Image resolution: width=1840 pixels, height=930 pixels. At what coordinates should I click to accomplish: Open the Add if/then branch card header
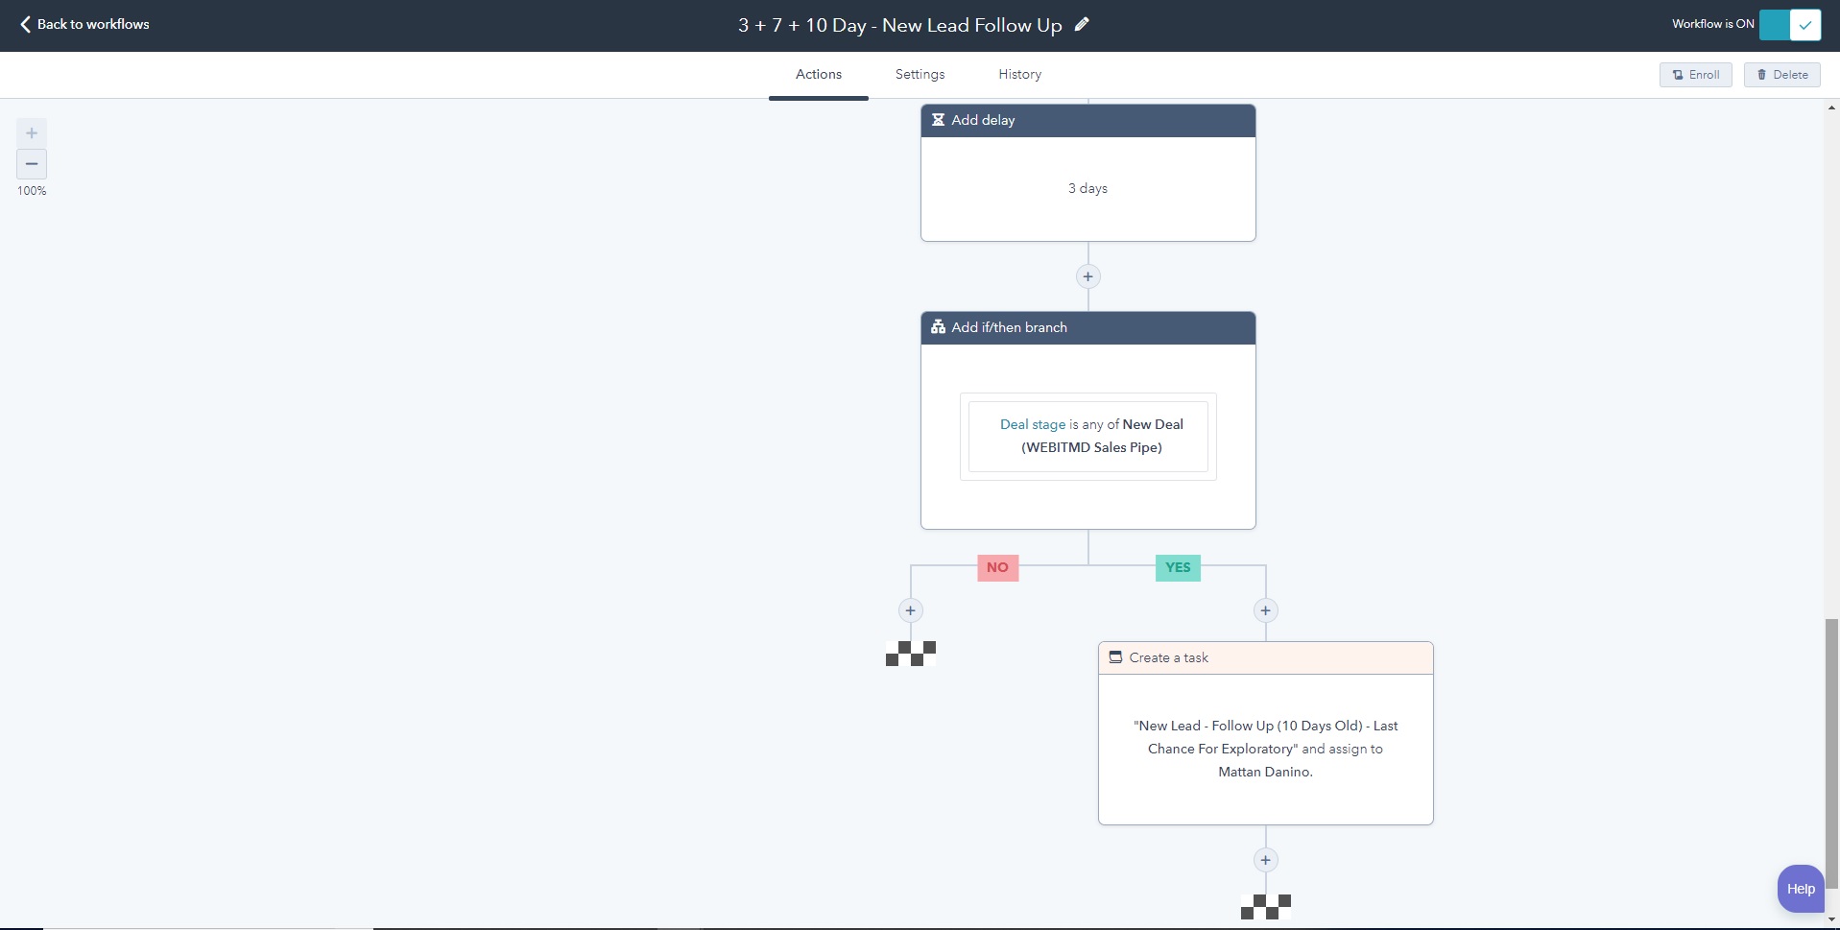pyautogui.click(x=1088, y=328)
